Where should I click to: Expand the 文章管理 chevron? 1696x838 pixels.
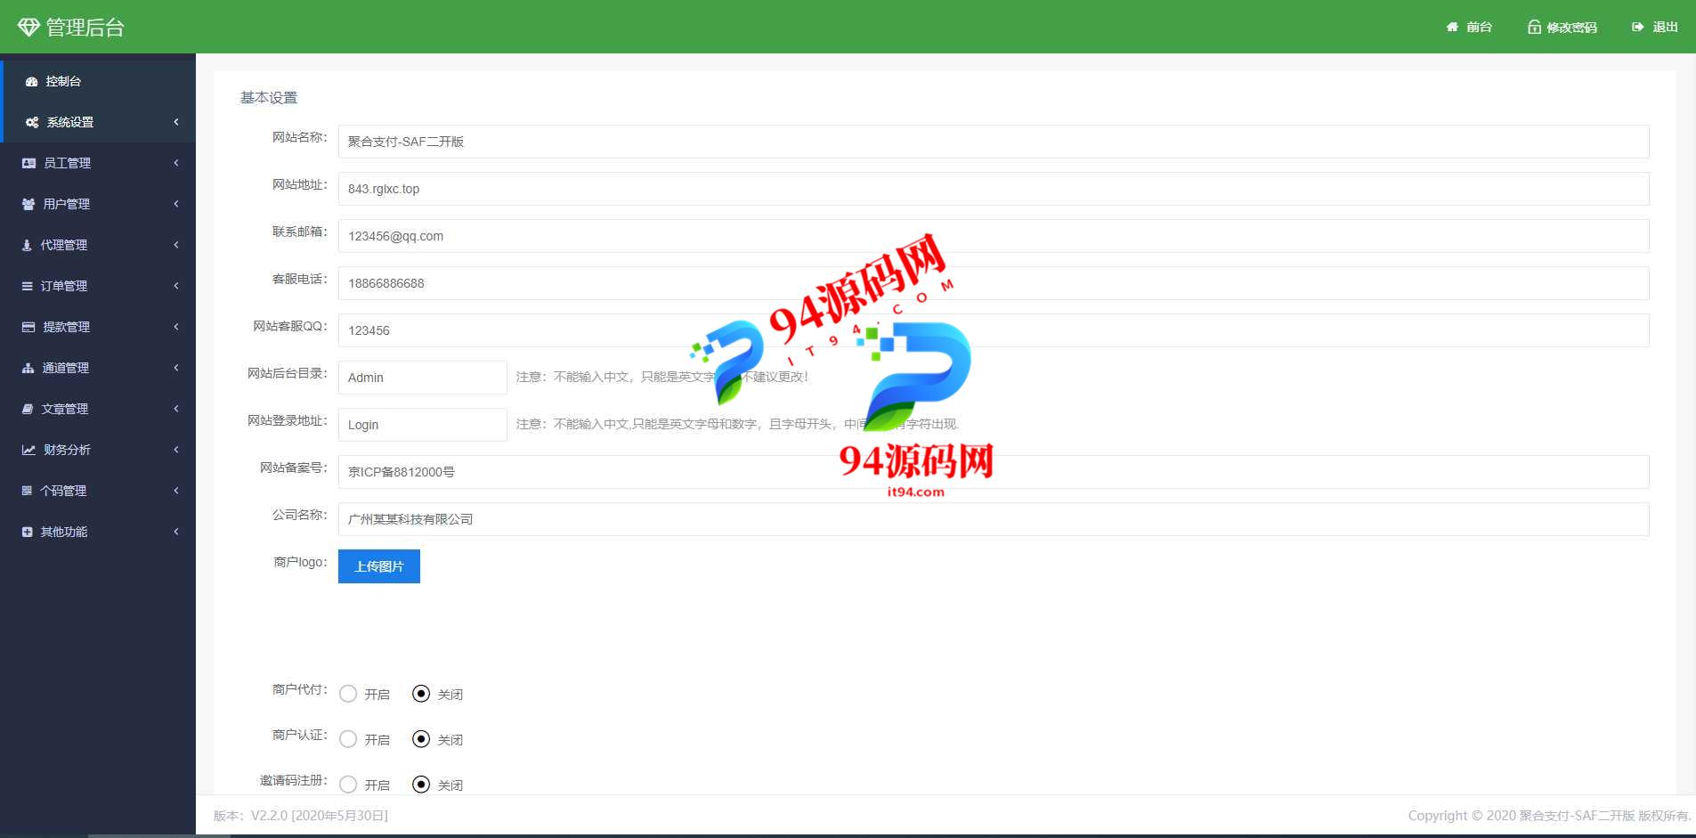coord(176,409)
